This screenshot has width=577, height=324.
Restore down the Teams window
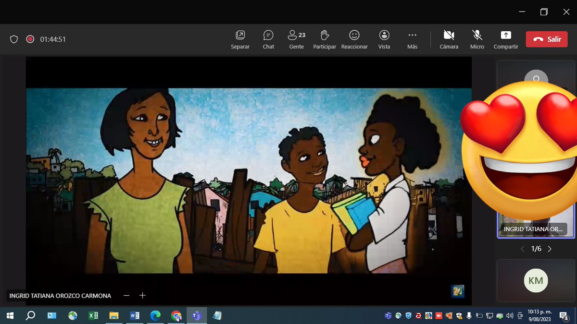[544, 12]
